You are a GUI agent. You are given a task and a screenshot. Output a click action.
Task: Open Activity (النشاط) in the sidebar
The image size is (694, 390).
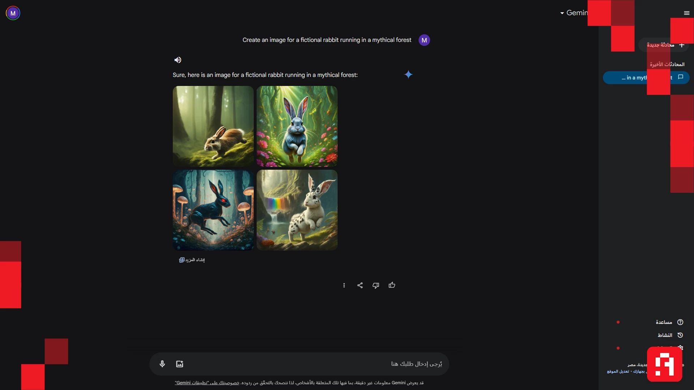click(665, 335)
